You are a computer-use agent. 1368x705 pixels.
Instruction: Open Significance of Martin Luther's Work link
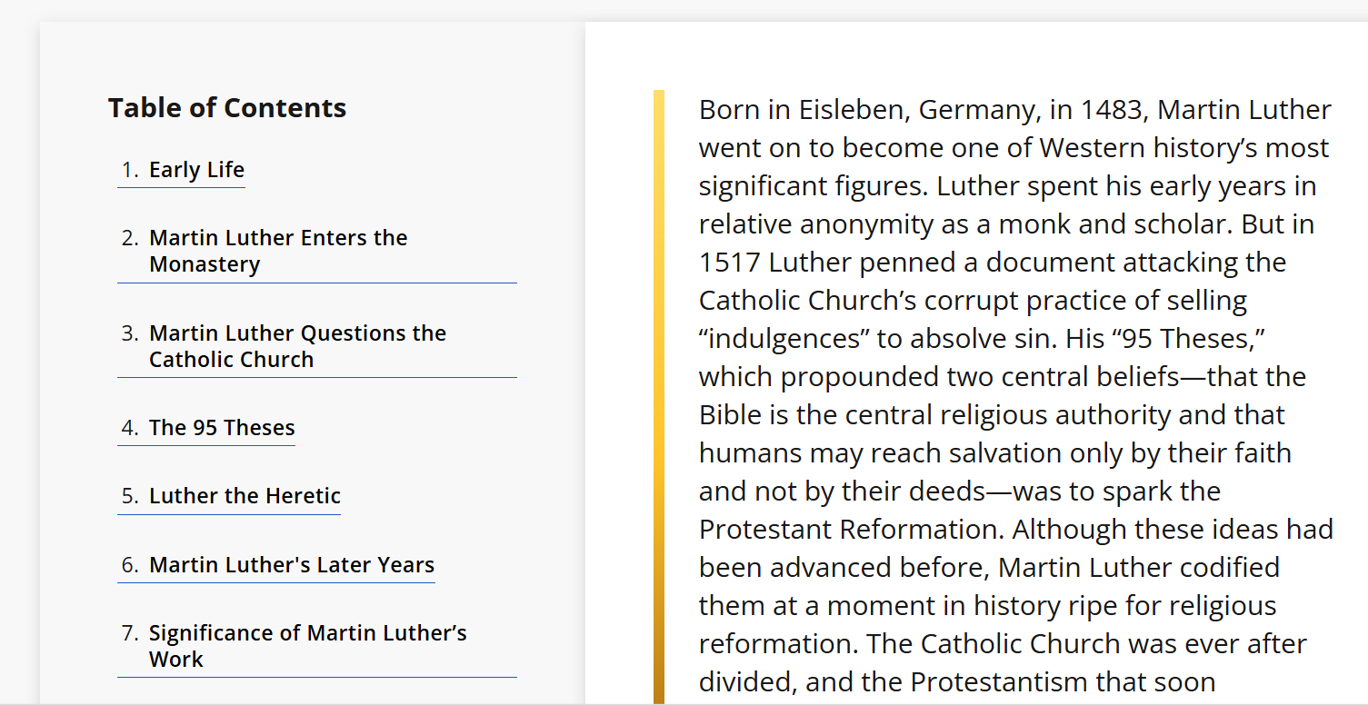307,646
